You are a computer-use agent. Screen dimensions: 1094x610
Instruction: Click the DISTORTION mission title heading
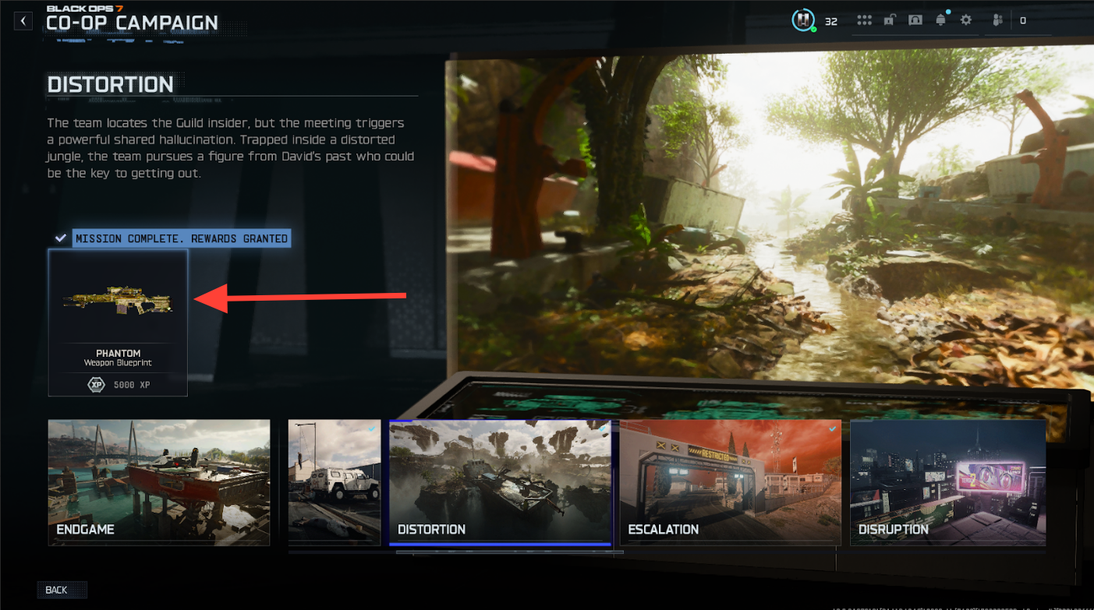coord(111,84)
